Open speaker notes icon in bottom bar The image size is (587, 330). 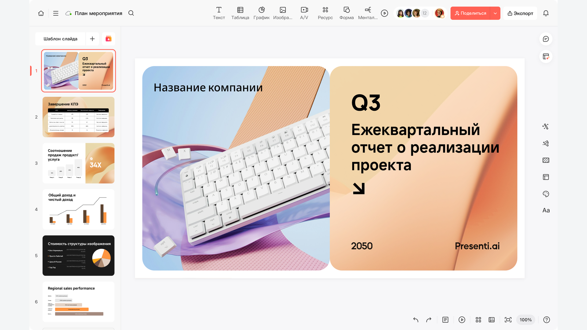coord(445,320)
